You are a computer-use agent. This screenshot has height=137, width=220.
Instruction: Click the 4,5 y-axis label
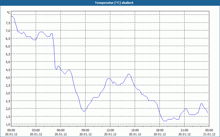click(8, 70)
